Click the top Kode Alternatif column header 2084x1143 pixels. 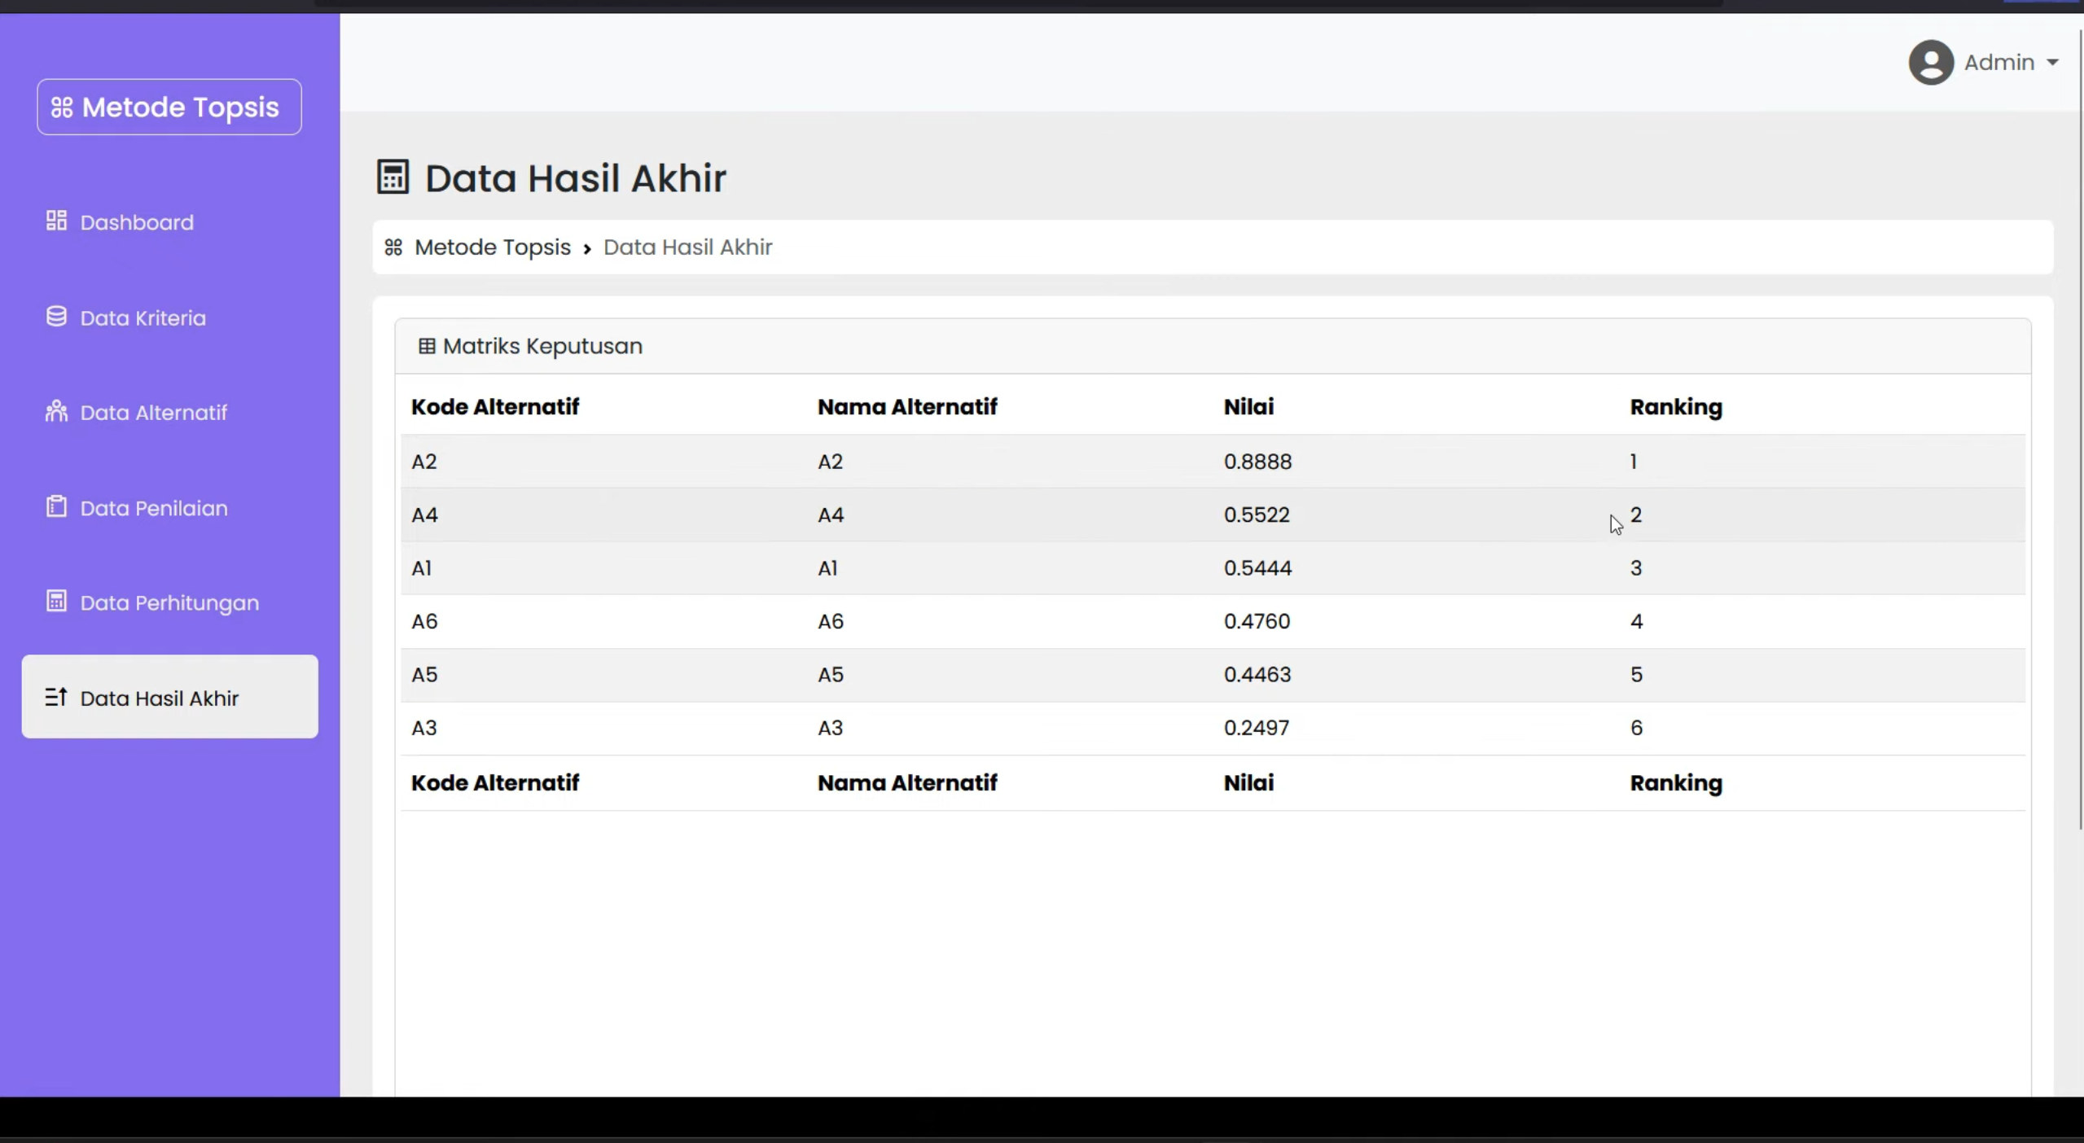495,406
